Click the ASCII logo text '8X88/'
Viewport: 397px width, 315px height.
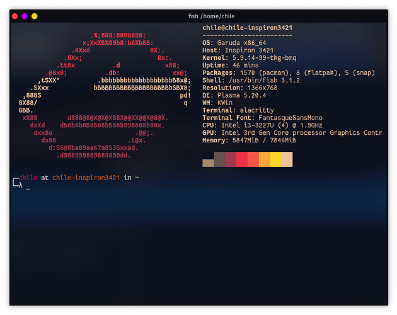[x=28, y=103]
